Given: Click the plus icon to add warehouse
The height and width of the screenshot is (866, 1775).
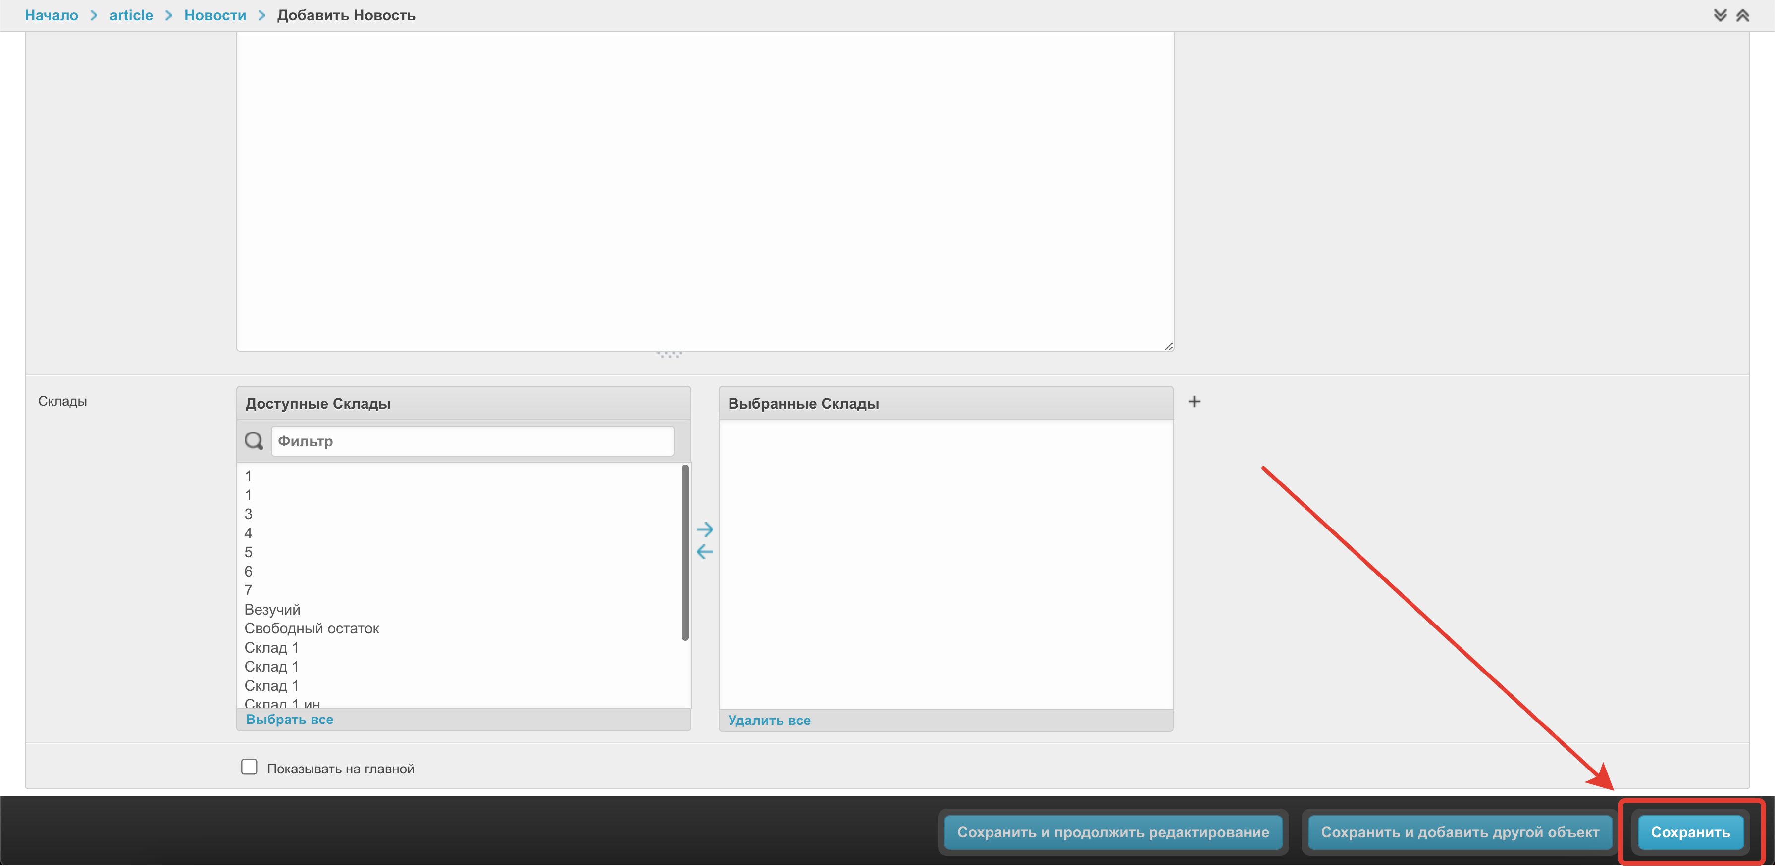Looking at the screenshot, I should click(1194, 401).
